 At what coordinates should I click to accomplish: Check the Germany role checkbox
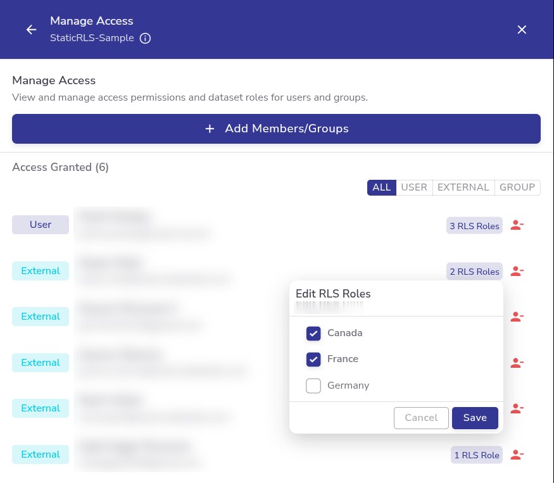313,386
